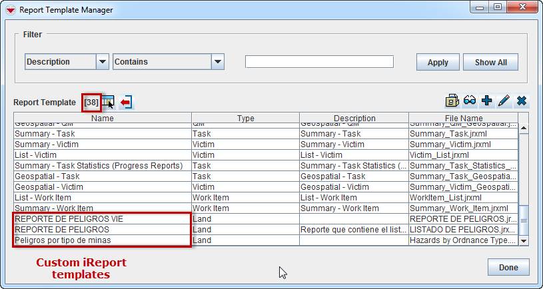543x289 pixels.
Task: Click Done to close the manager
Action: click(508, 267)
